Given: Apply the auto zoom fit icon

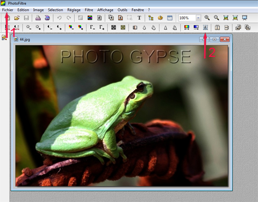Looking at the screenshot, I should click(235, 18).
